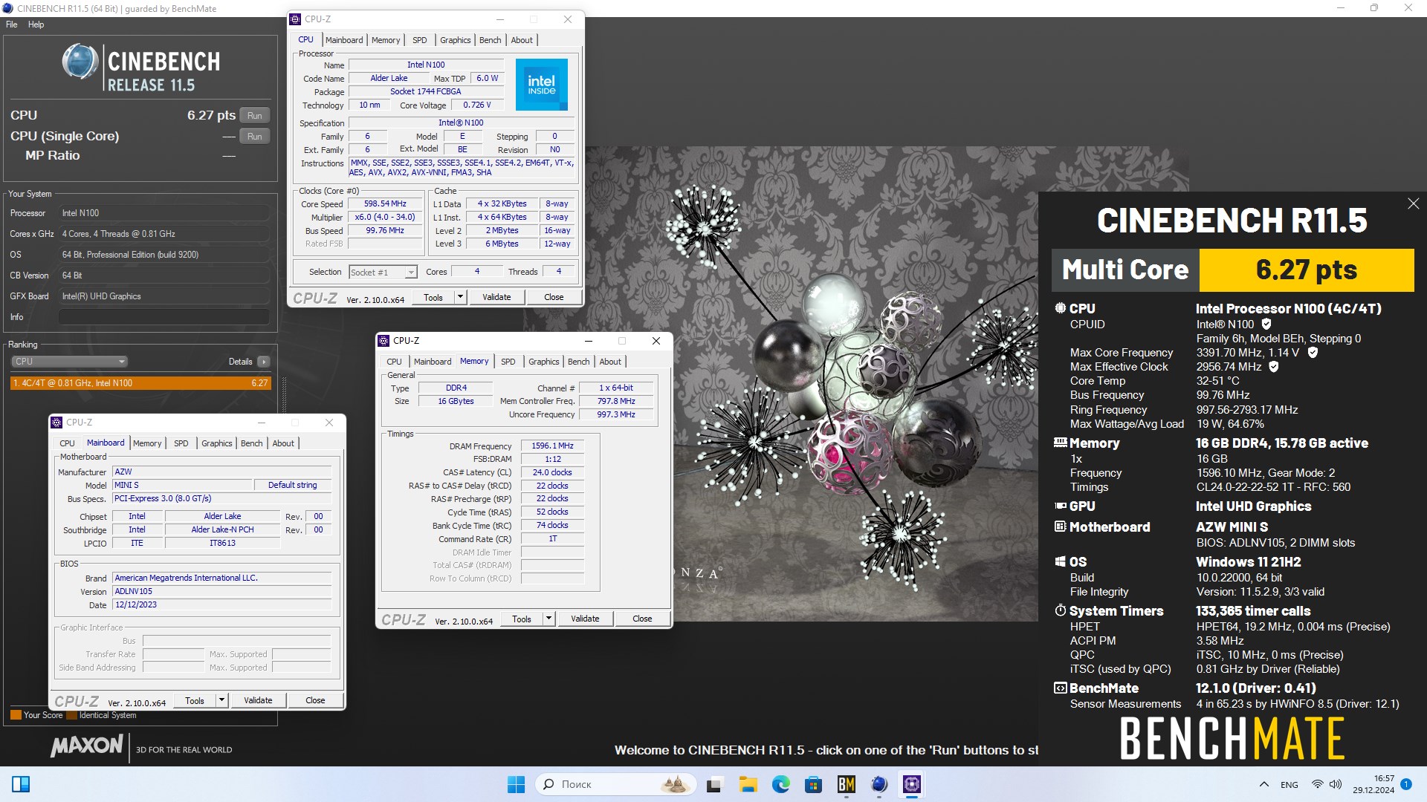The image size is (1427, 802).
Task: Click Validate in CPU-Z CPU window
Action: (496, 297)
